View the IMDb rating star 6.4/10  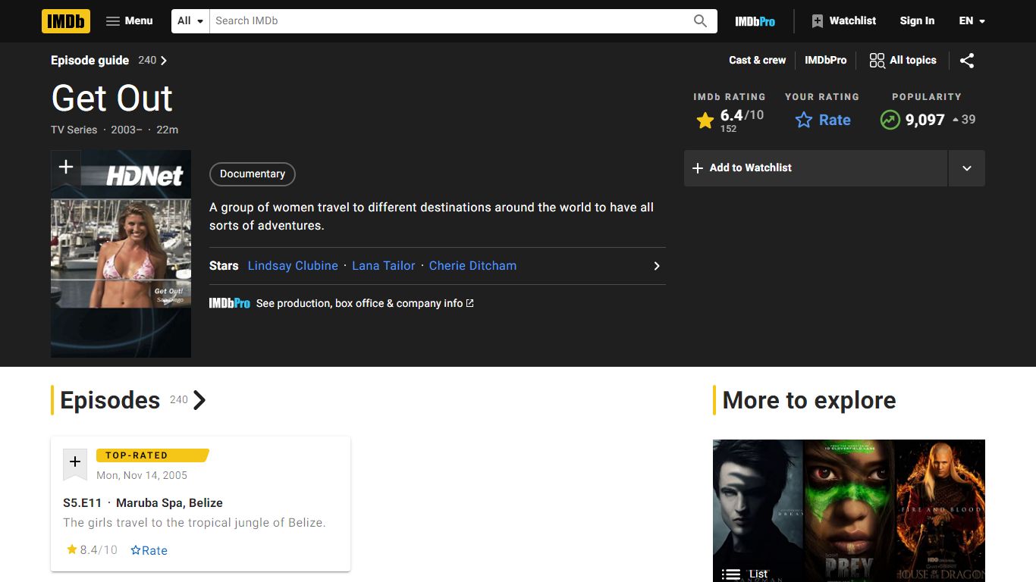pos(730,120)
